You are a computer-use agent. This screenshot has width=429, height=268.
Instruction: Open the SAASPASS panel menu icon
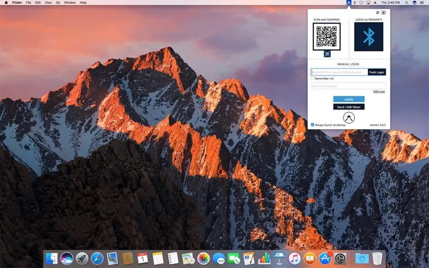[x=383, y=12]
